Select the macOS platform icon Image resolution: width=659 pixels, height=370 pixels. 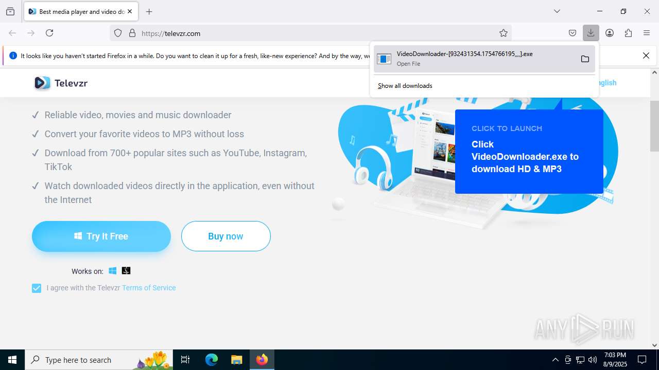coord(126,271)
